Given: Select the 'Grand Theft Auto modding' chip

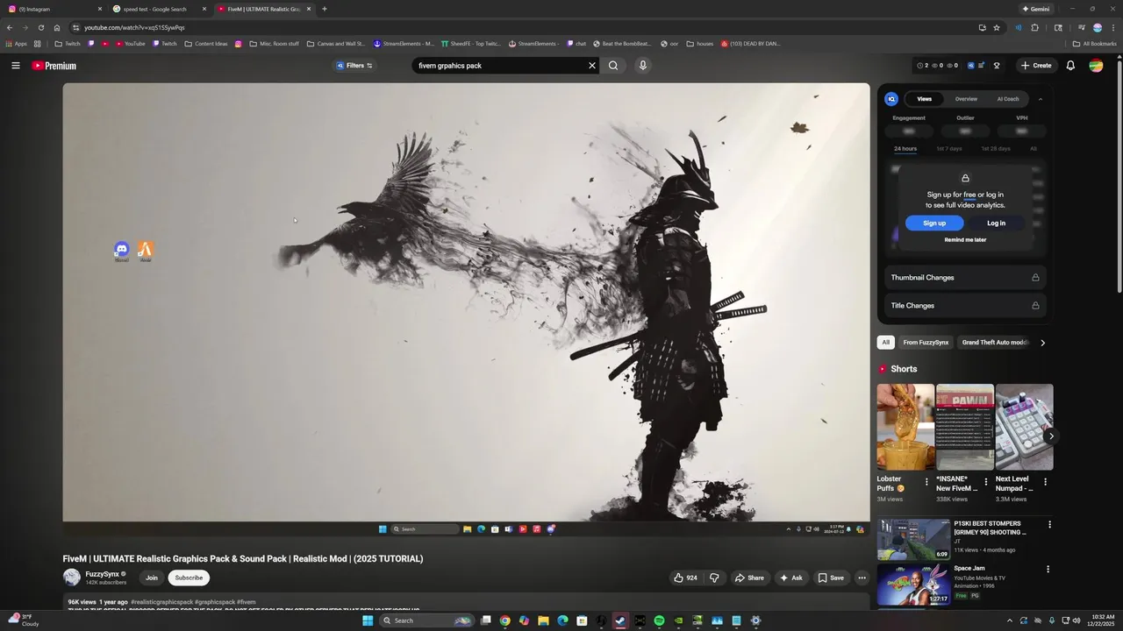Looking at the screenshot, I should pos(994,343).
